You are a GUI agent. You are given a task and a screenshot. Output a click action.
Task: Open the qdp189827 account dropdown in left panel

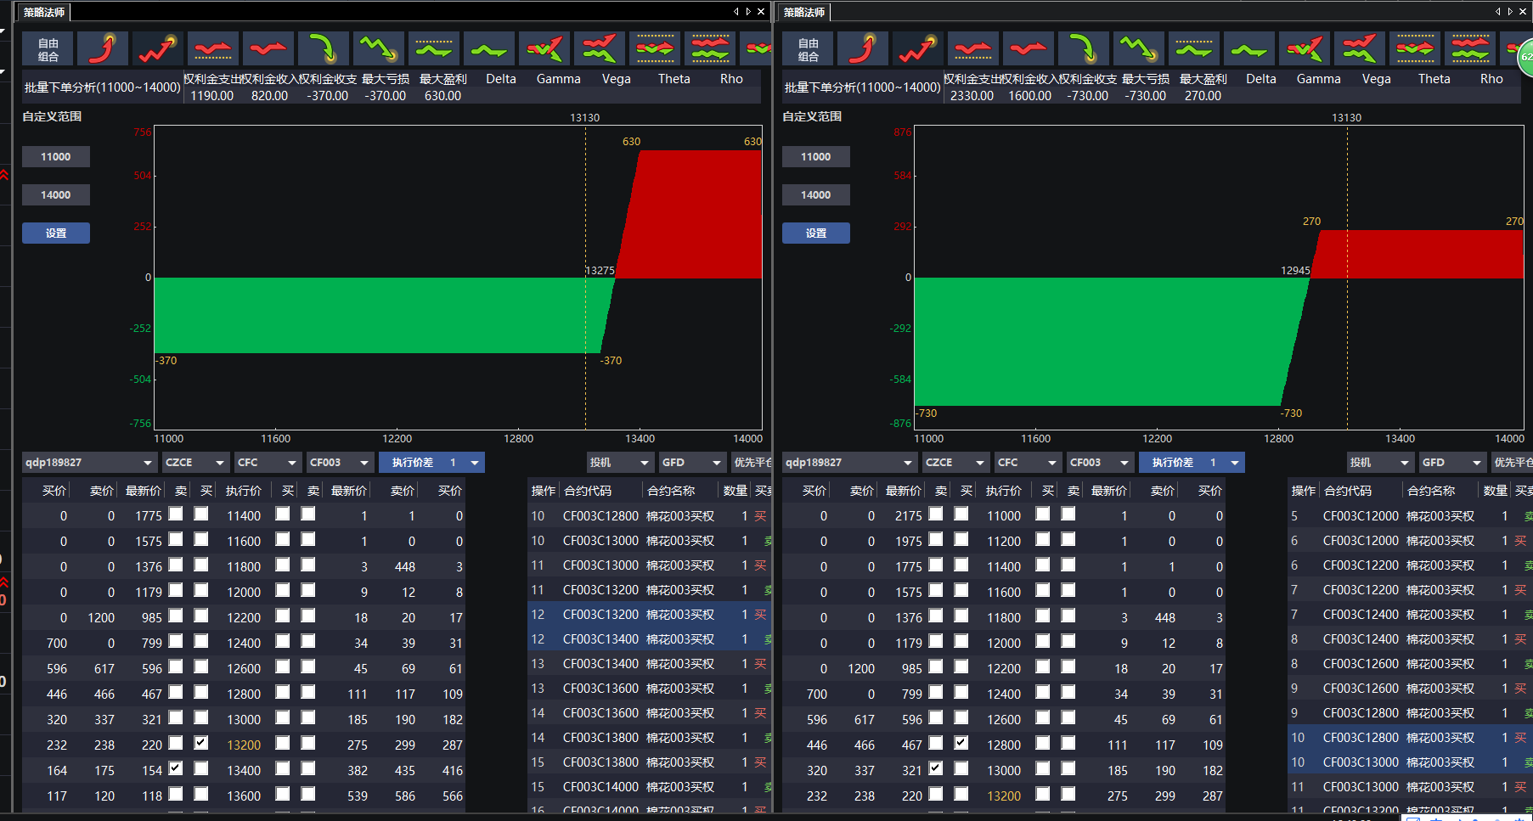tap(89, 463)
